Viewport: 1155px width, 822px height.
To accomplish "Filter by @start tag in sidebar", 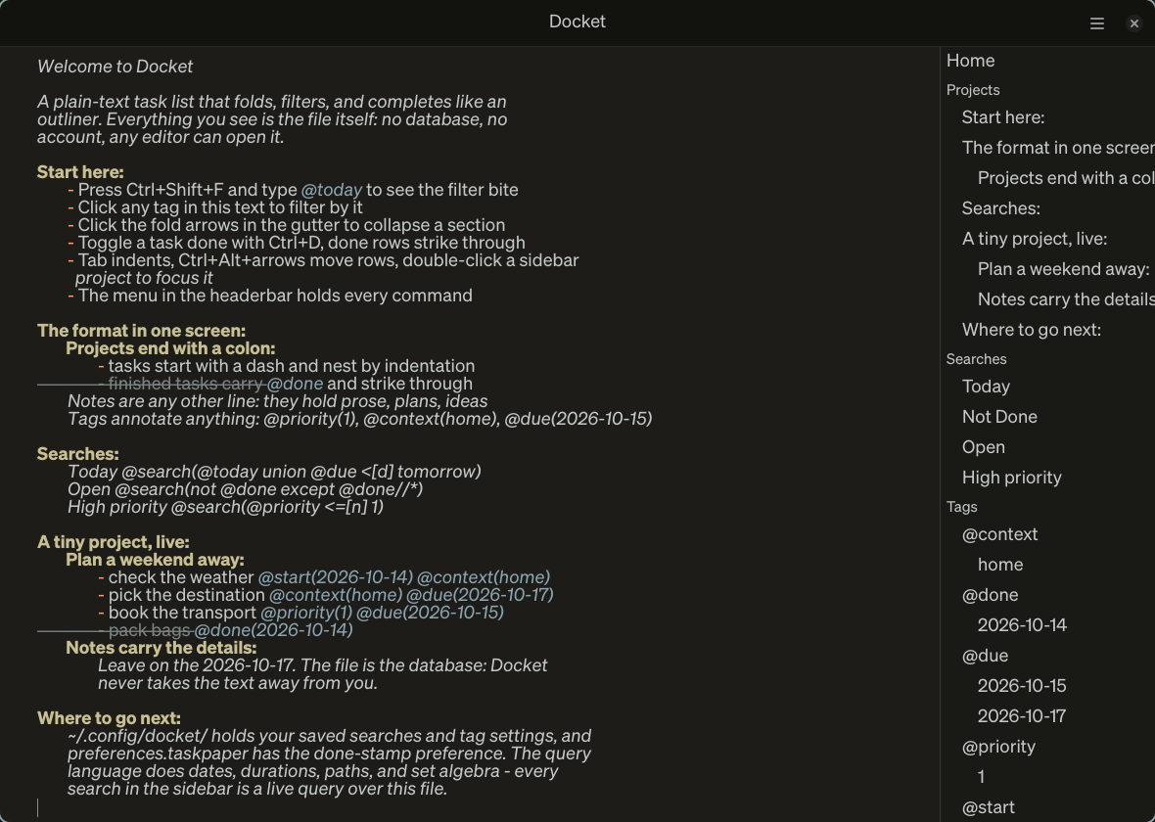I will (988, 807).
